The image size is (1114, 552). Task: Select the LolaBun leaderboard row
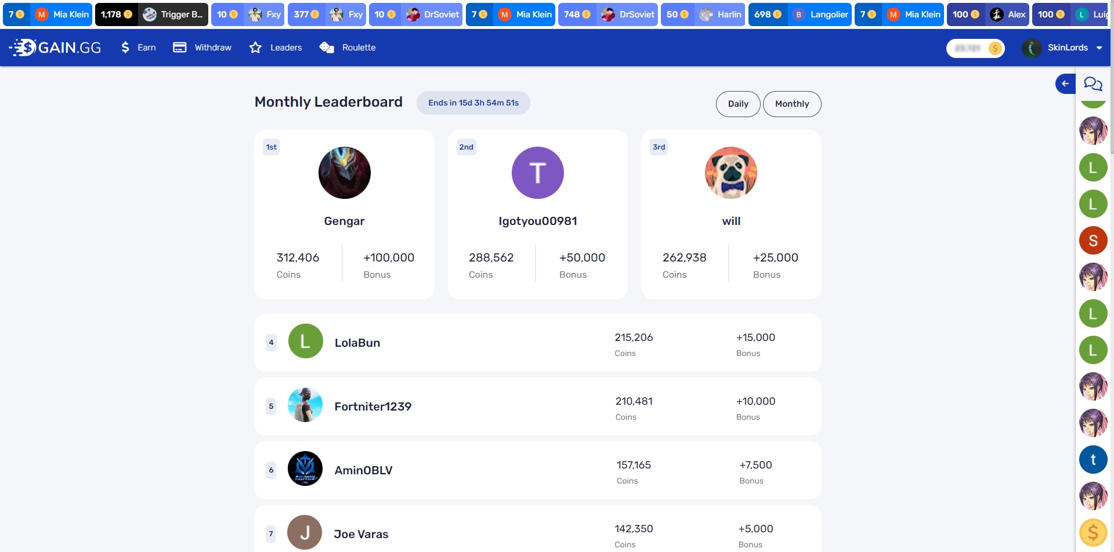[x=538, y=343]
